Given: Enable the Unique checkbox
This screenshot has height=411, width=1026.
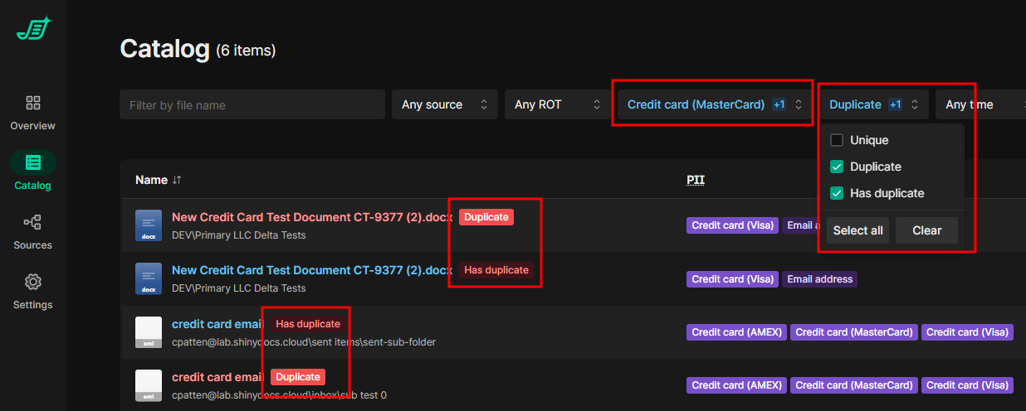Looking at the screenshot, I should (837, 140).
